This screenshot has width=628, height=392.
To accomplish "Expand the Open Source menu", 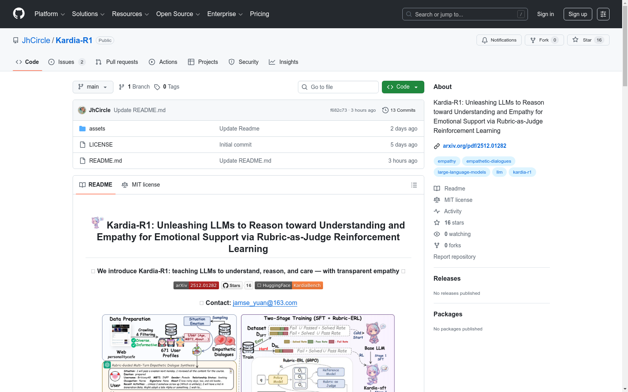I will pos(178,14).
